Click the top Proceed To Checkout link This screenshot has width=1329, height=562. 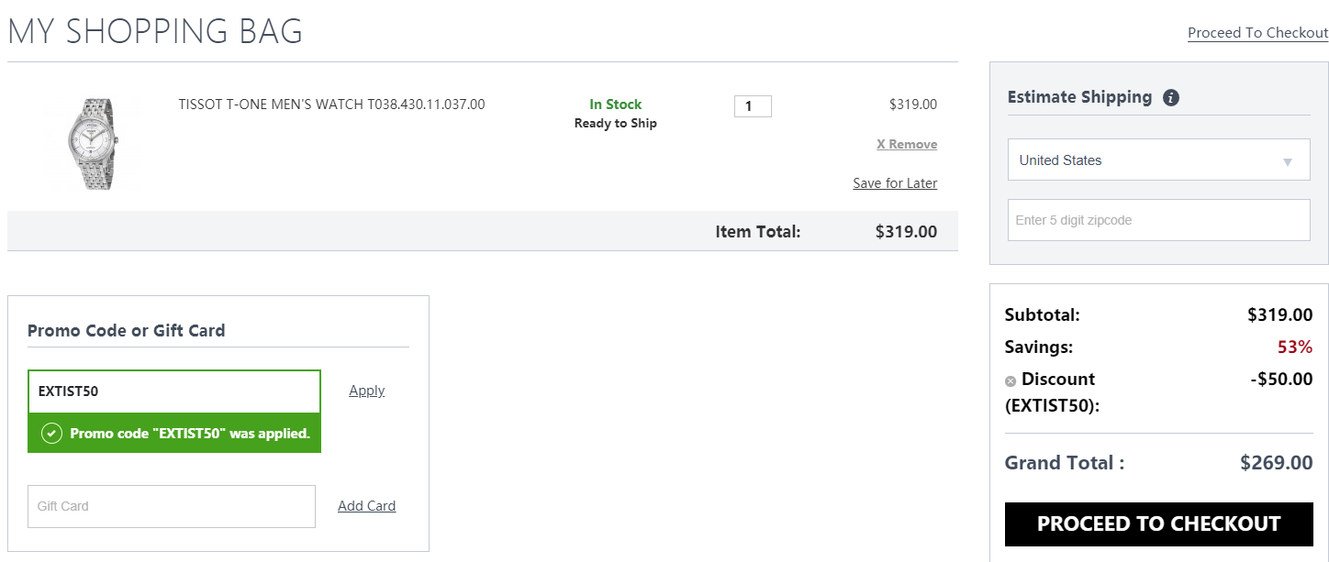[1257, 33]
